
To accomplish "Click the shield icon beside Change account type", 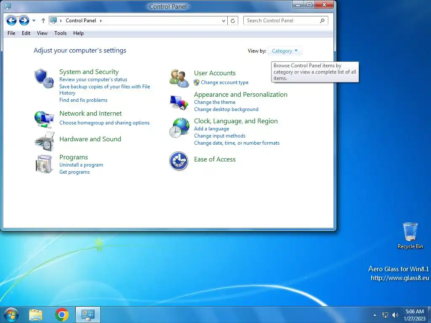I will (197, 82).
